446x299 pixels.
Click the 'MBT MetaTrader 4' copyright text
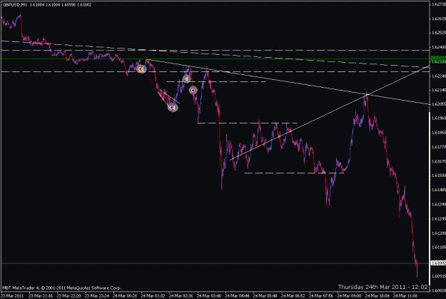point(61,288)
